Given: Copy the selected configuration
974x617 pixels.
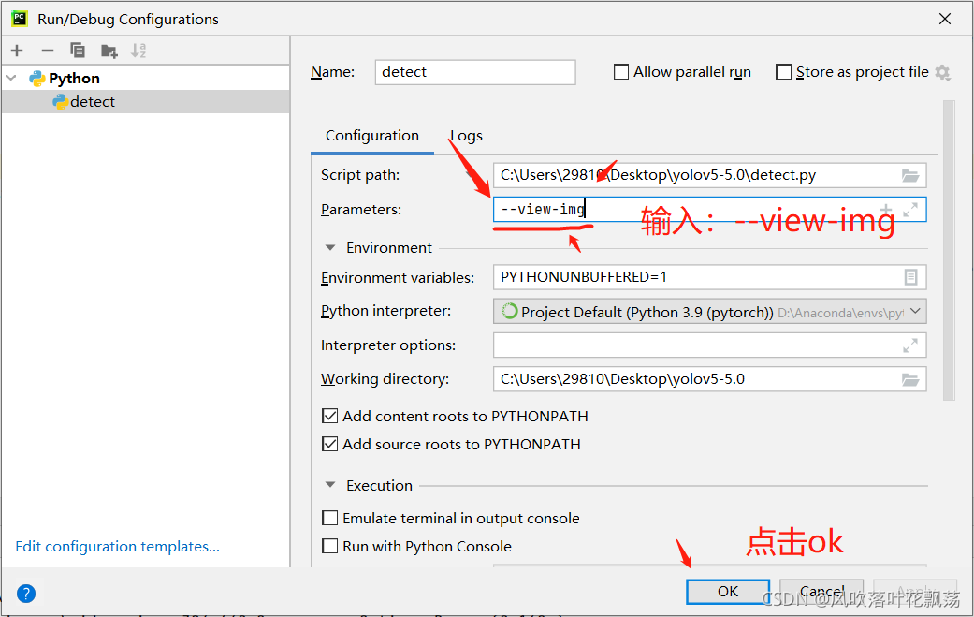Looking at the screenshot, I should [x=78, y=51].
